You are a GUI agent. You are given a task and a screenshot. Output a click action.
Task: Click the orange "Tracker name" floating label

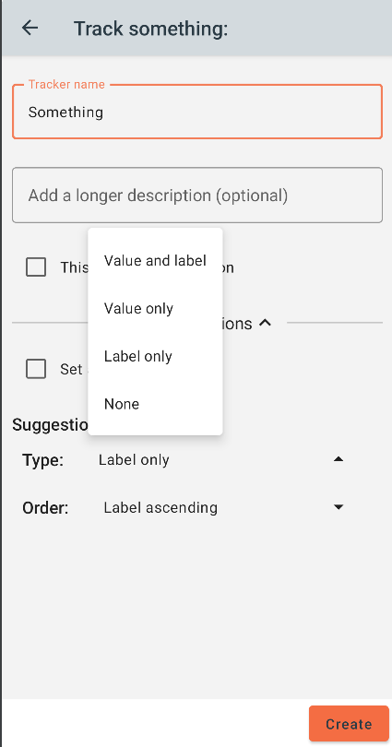[x=66, y=84]
